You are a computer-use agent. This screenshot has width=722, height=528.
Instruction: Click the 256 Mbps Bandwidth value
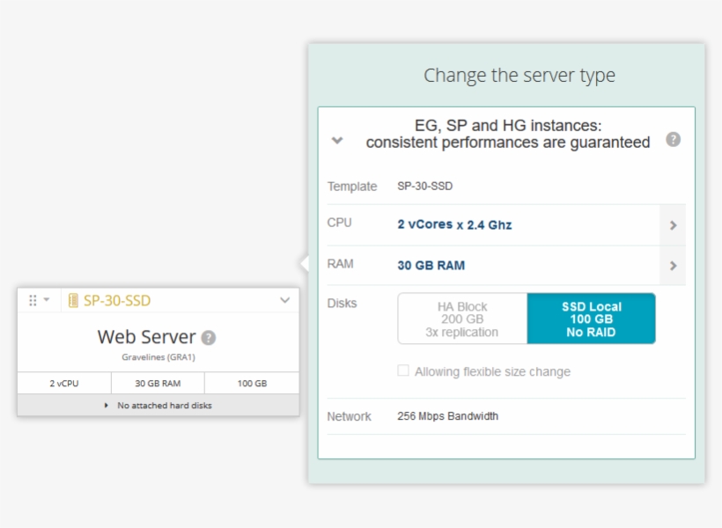(447, 416)
